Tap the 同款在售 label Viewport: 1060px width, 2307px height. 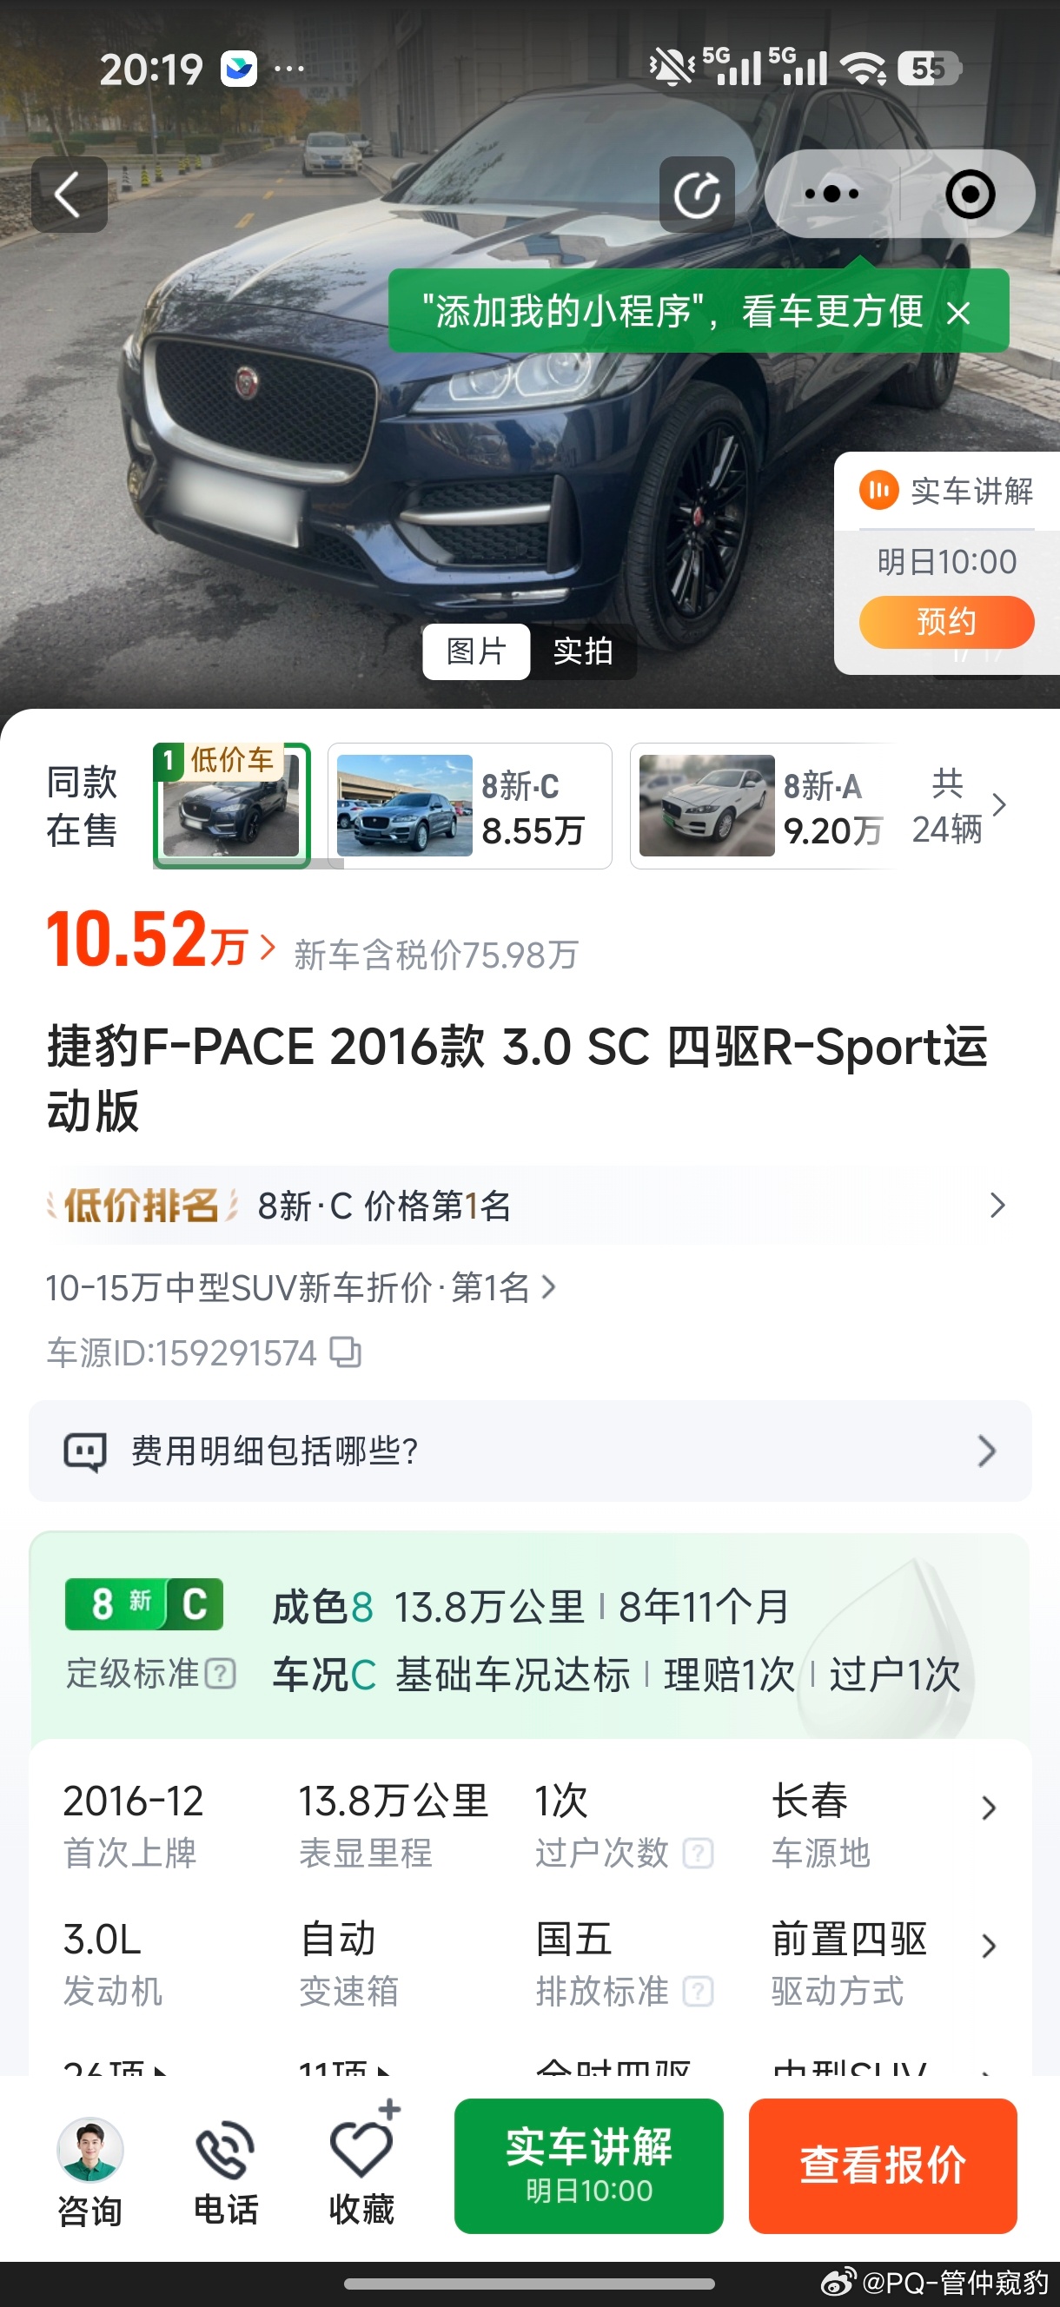[x=82, y=805]
